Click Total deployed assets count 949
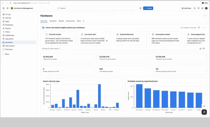 pyautogui.click(x=101, y=69)
